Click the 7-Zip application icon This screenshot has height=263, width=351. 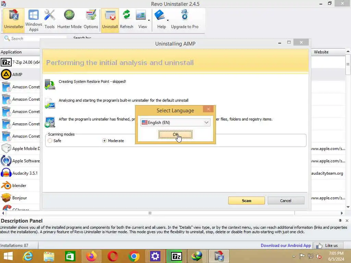(6, 62)
